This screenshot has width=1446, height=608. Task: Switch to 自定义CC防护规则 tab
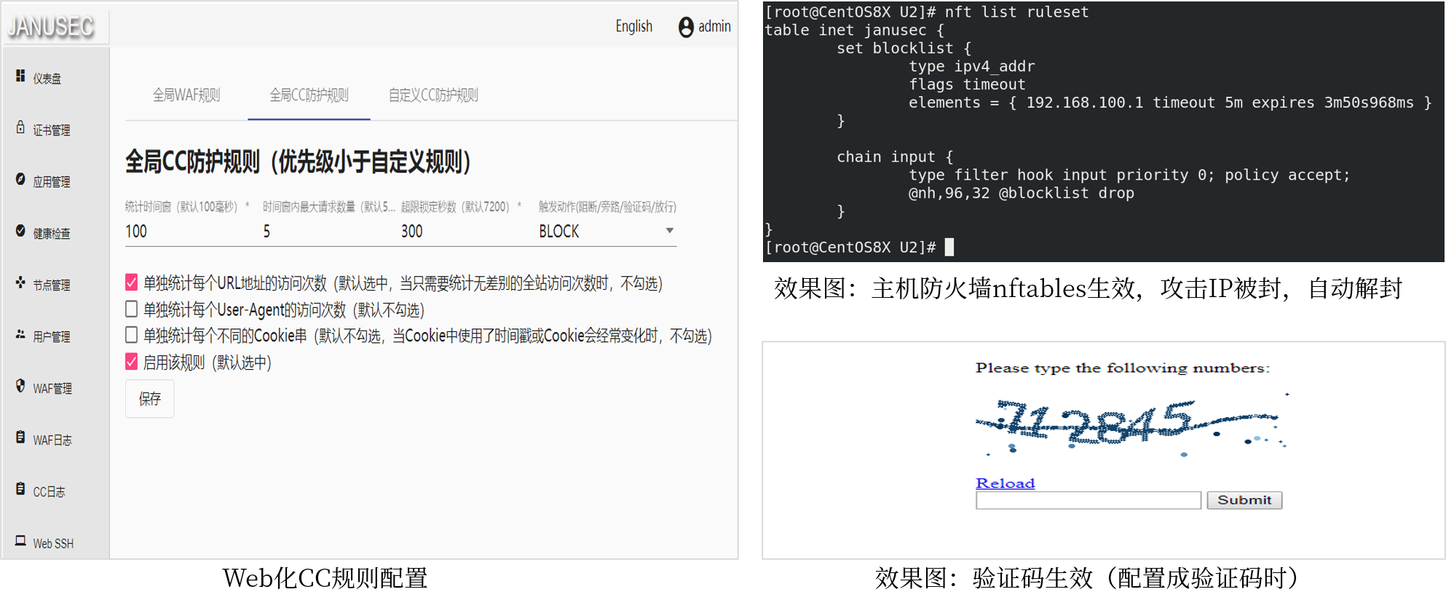(x=433, y=95)
